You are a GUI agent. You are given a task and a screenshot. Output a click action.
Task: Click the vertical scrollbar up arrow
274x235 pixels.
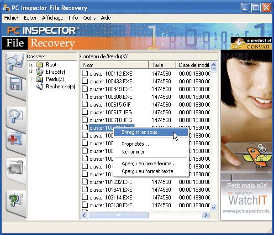pyautogui.click(x=213, y=65)
